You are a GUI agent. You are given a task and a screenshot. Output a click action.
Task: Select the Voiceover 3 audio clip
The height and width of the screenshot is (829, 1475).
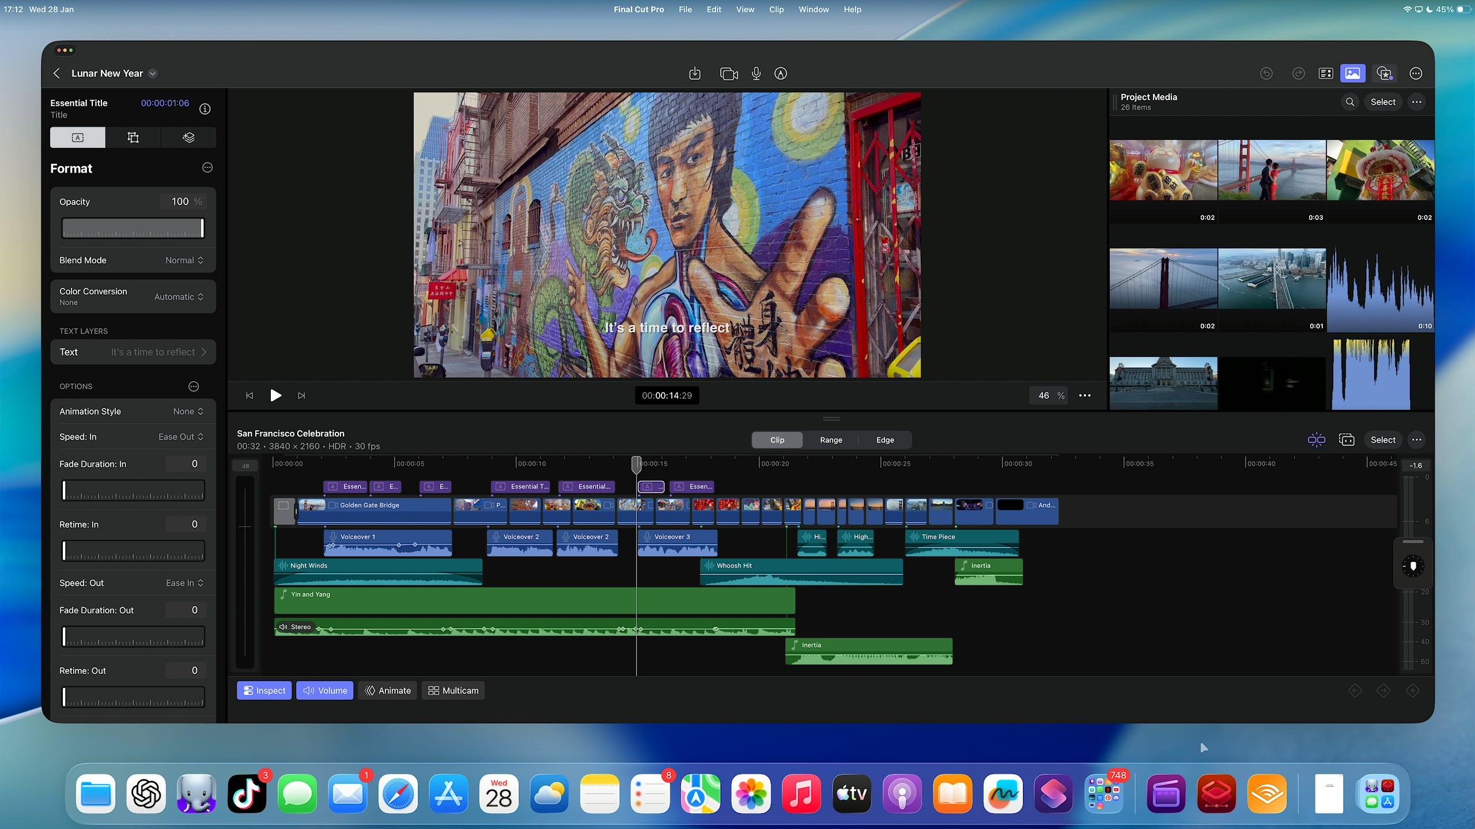678,543
